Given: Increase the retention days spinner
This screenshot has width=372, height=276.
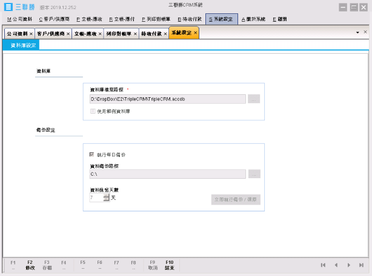Looking at the screenshot, I should (x=107, y=196).
